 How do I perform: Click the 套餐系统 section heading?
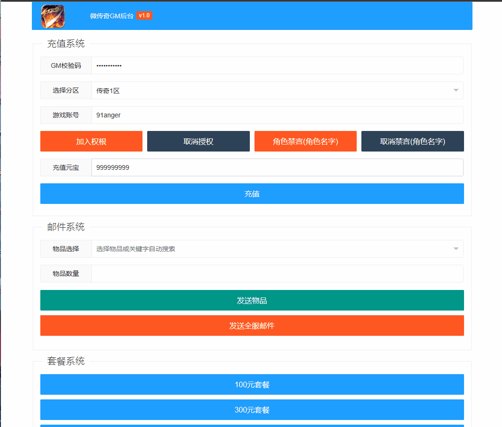click(x=66, y=361)
